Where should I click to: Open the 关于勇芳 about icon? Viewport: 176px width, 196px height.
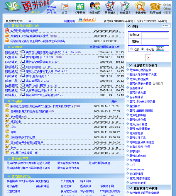click(x=80, y=8)
